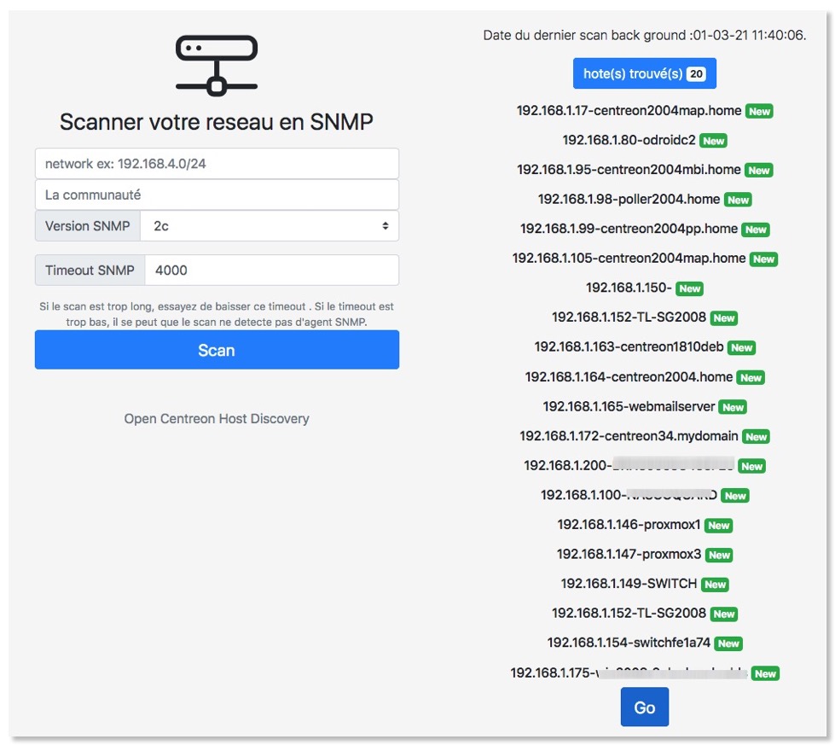Open the Centreon Host Discovery link

(x=217, y=419)
